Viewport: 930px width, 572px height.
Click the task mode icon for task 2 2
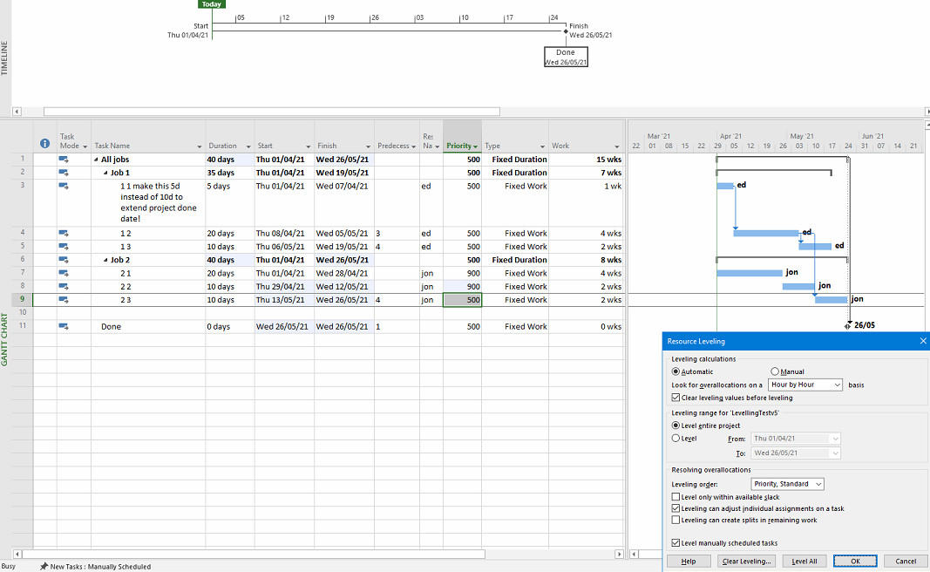click(x=64, y=286)
